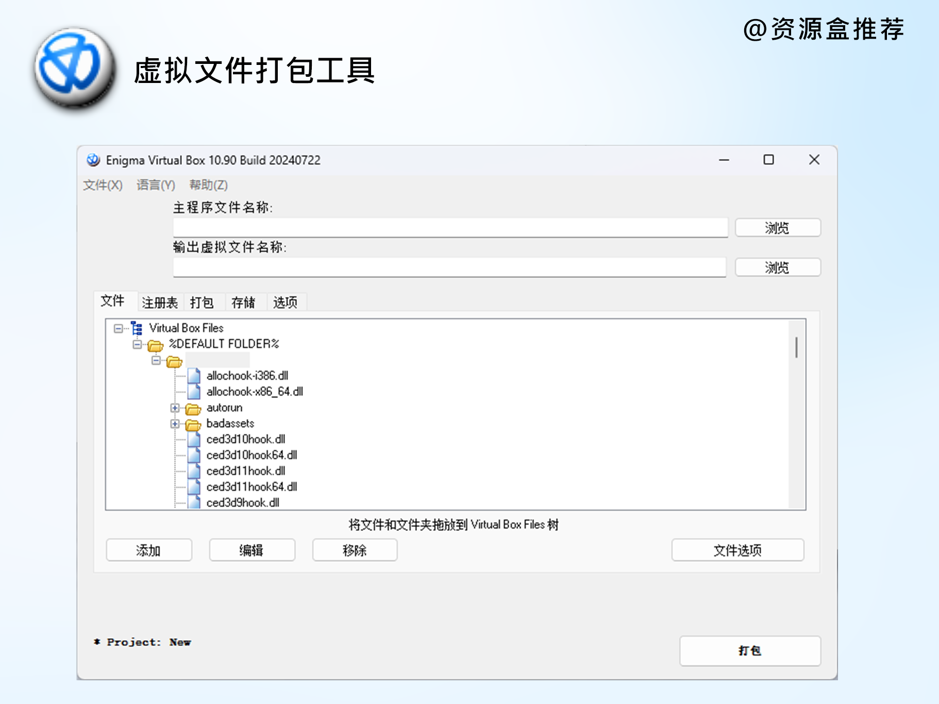This screenshot has width=939, height=704.
Task: Click the file icon beside allochook-x86_64.dll
Action: pos(194,392)
